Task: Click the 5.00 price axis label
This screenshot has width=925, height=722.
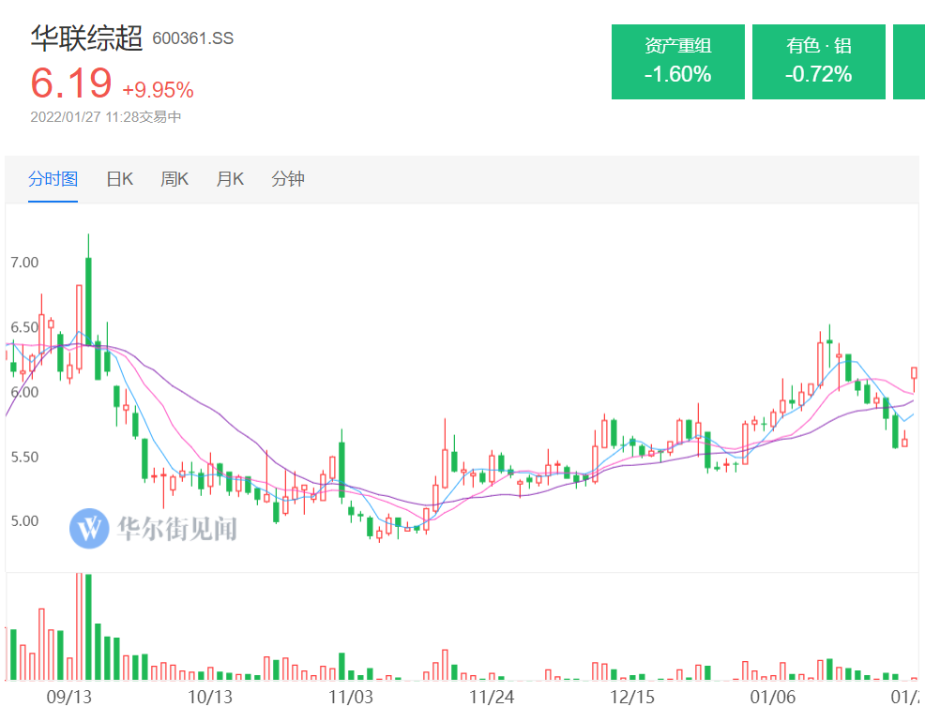Action: (24, 521)
